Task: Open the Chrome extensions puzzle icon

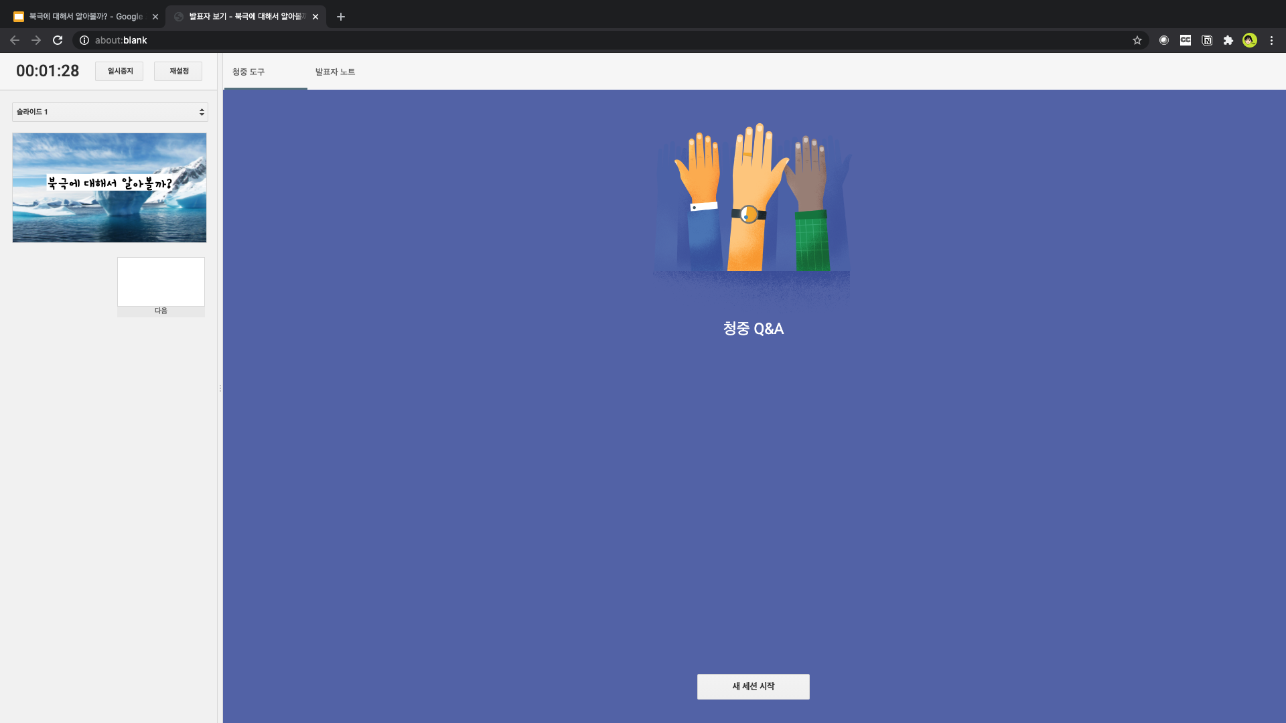Action: (1228, 40)
